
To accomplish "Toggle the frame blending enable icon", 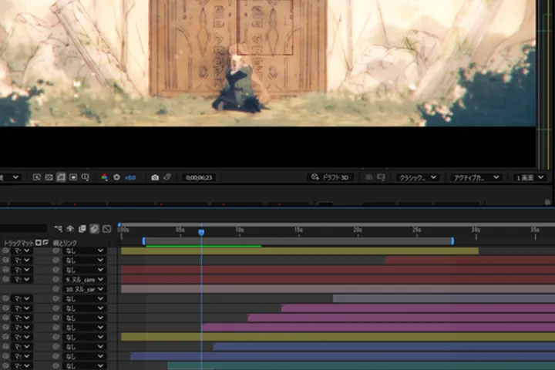I will pyautogui.click(x=82, y=229).
